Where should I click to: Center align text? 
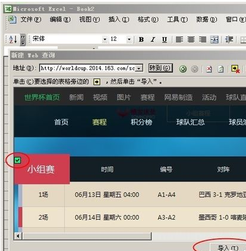191,39
